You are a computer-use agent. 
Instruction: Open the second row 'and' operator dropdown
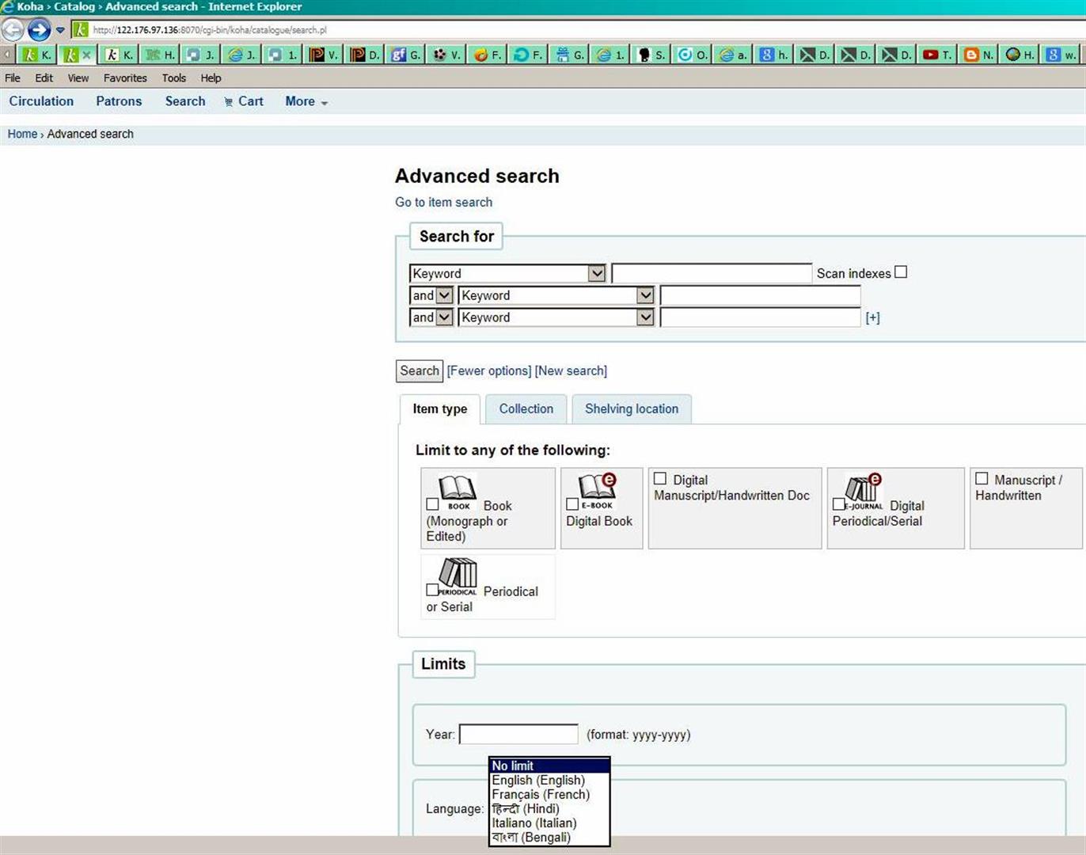(431, 295)
